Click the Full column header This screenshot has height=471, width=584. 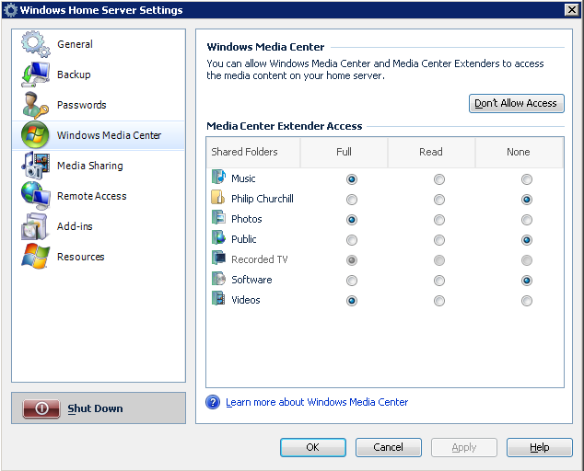[x=344, y=152]
